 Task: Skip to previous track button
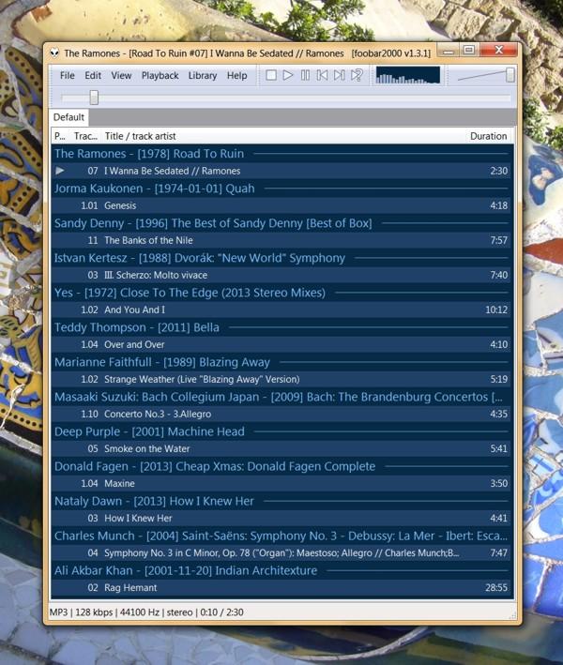322,75
